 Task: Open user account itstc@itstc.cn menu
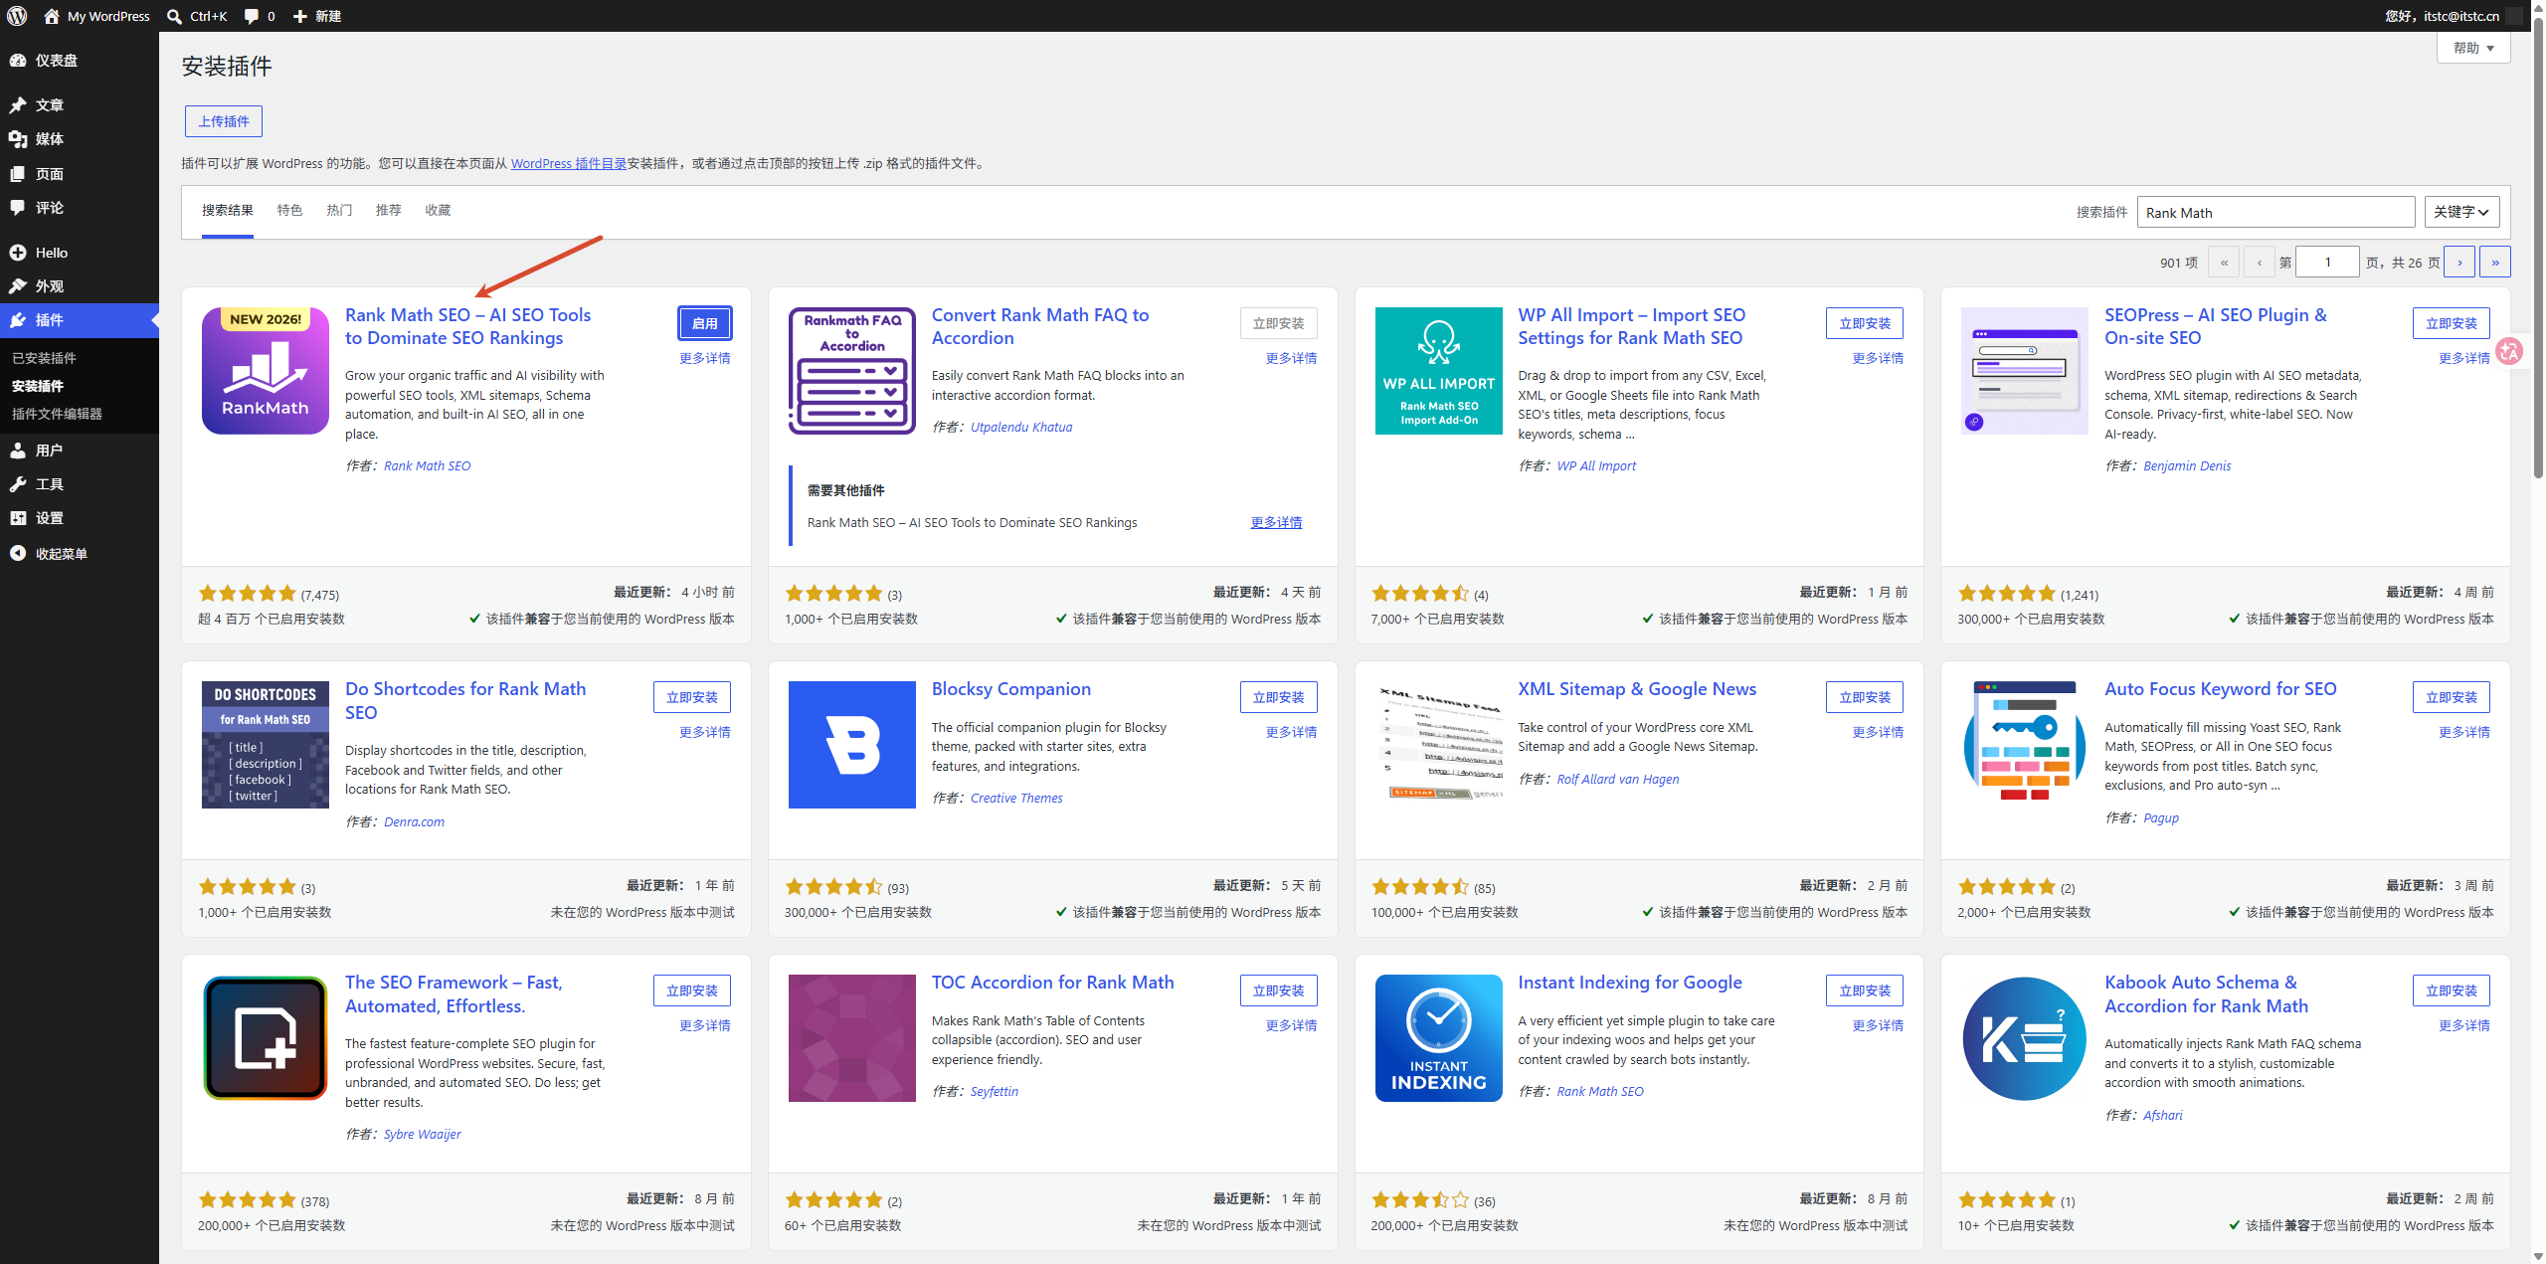click(2455, 16)
